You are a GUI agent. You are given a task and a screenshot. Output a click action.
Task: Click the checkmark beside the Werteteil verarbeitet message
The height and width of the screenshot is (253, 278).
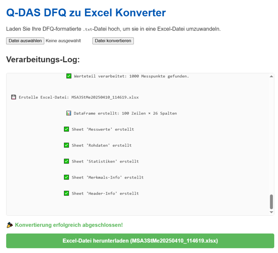pos(69,76)
